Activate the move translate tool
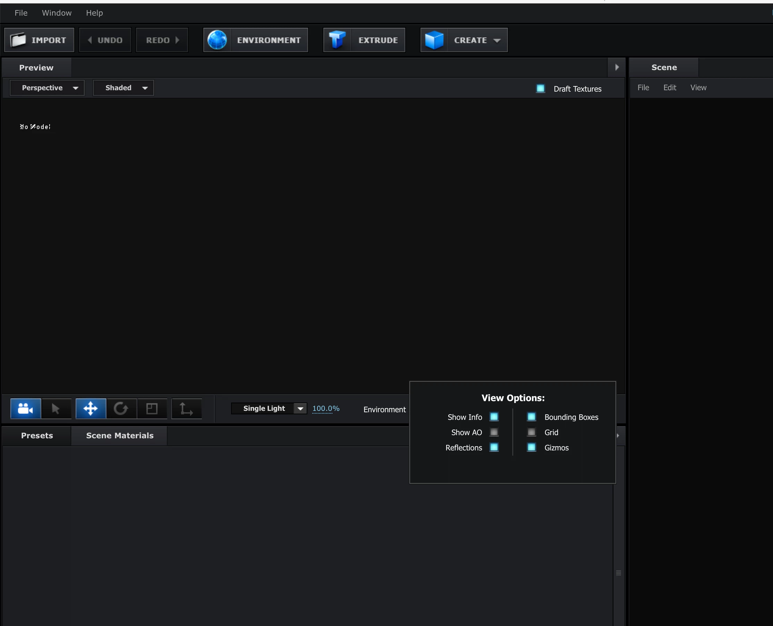Screen dimensions: 773x626 (91, 408)
